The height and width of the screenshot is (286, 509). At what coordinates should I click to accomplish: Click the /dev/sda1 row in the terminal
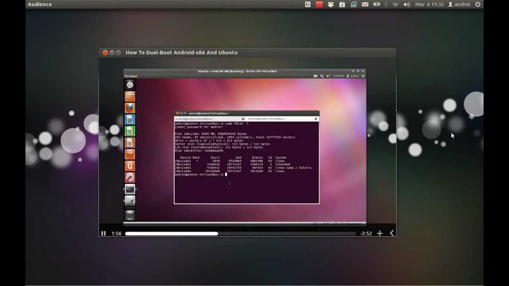pyautogui.click(x=229, y=161)
